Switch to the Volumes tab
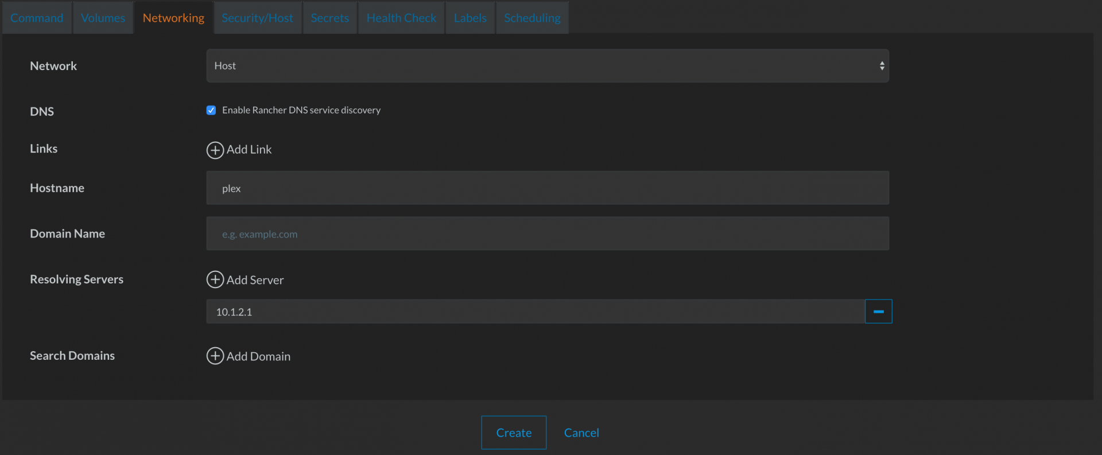Image resolution: width=1102 pixels, height=455 pixels. click(x=103, y=18)
